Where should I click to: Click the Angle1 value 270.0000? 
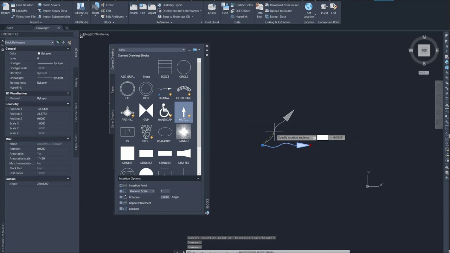(43, 184)
